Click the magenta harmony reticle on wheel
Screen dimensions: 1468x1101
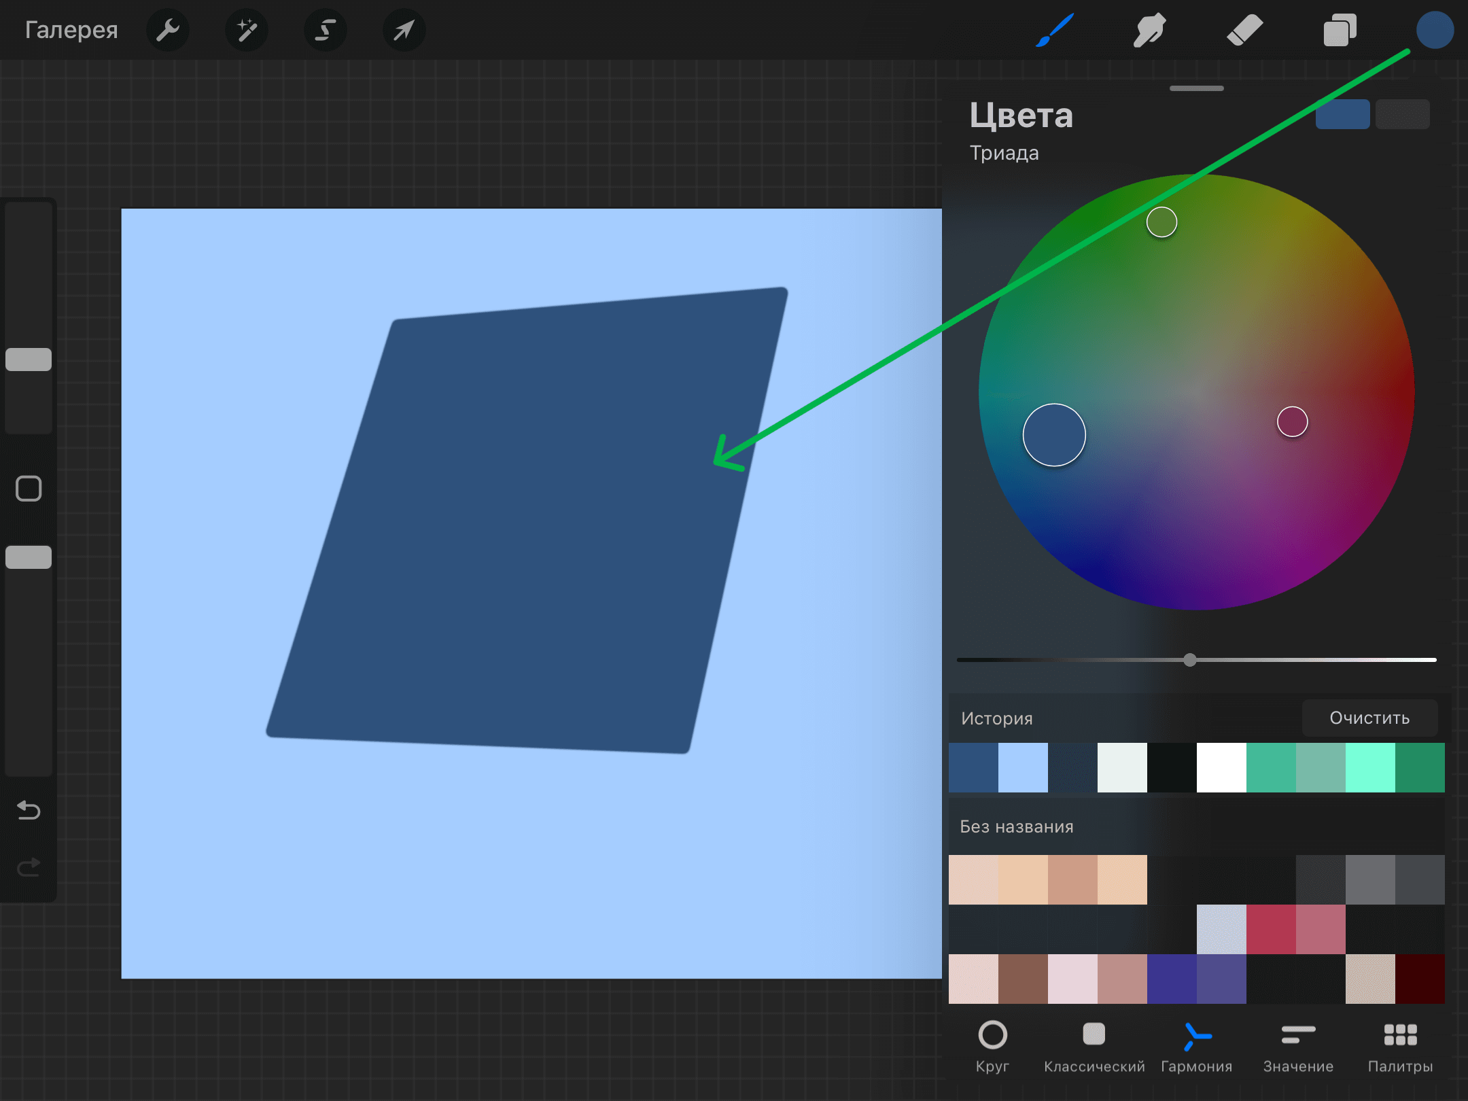coord(1292,421)
